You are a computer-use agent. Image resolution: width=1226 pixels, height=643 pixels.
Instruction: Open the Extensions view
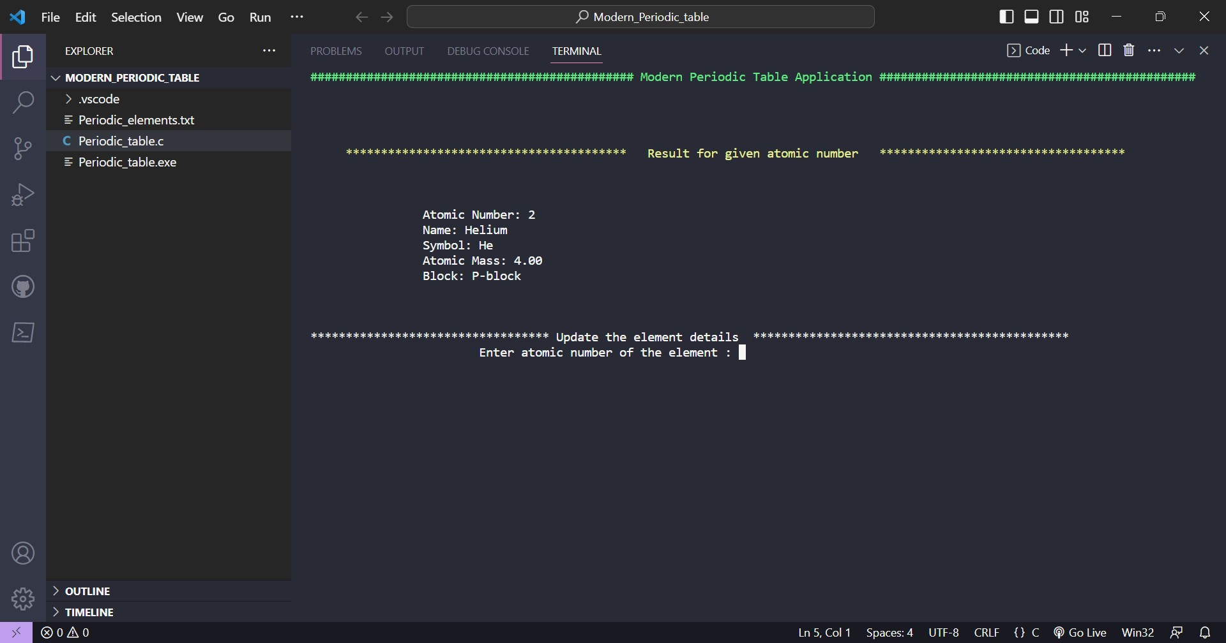coord(22,240)
